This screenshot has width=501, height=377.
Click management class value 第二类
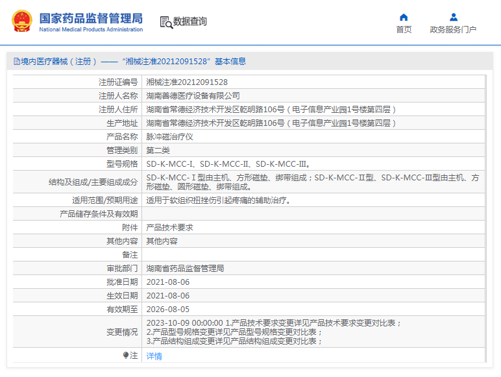(158, 151)
